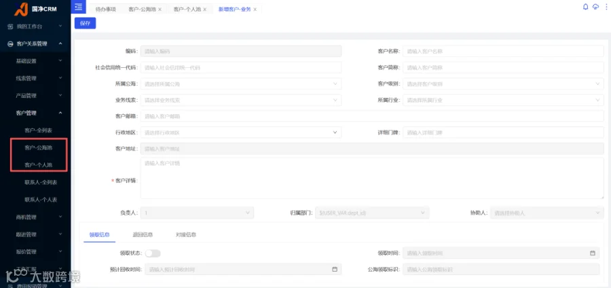Click the 国净CRM logo
The height and width of the screenshot is (288, 611).
click(35, 9)
